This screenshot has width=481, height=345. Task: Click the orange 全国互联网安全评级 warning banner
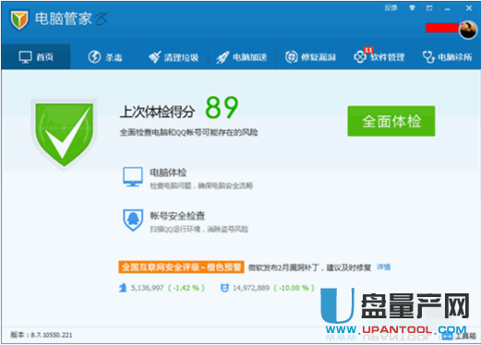click(181, 267)
